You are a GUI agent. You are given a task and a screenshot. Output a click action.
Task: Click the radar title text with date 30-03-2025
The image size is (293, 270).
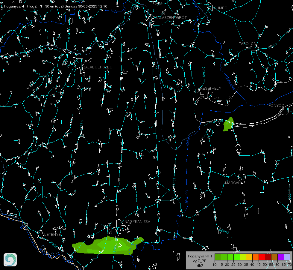coord(56,6)
